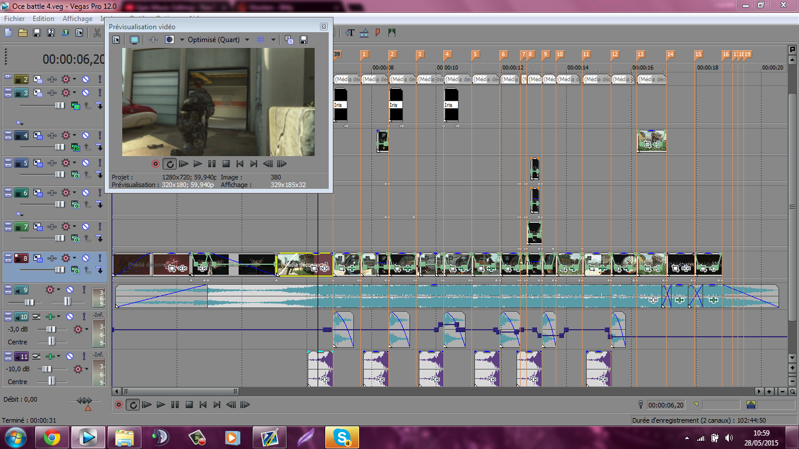Screen dimensions: 799x449
Task: Toggle loop playback in video preview
Action: [x=170, y=164]
